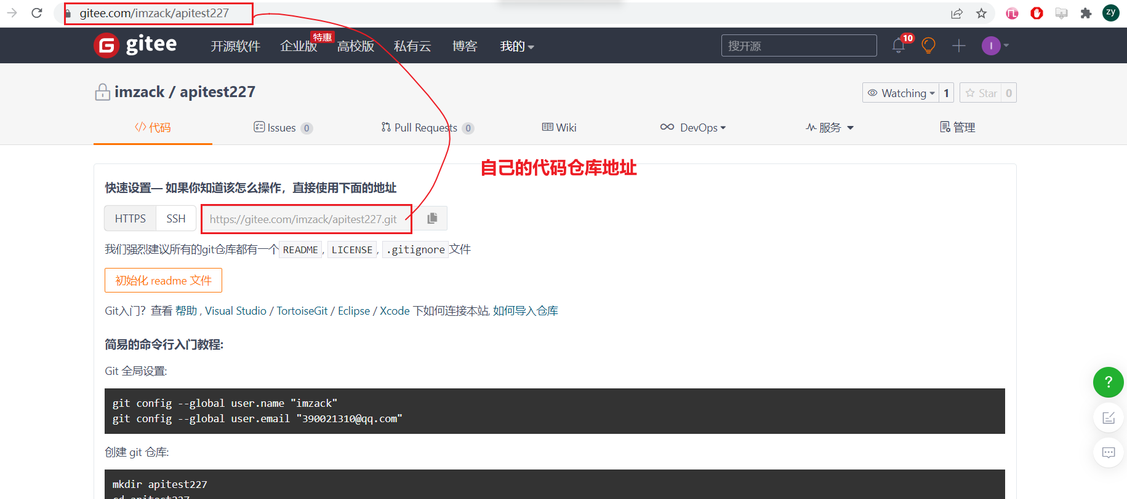The image size is (1127, 499).
Task: Click the Gitee logo in the header
Action: tap(135, 45)
